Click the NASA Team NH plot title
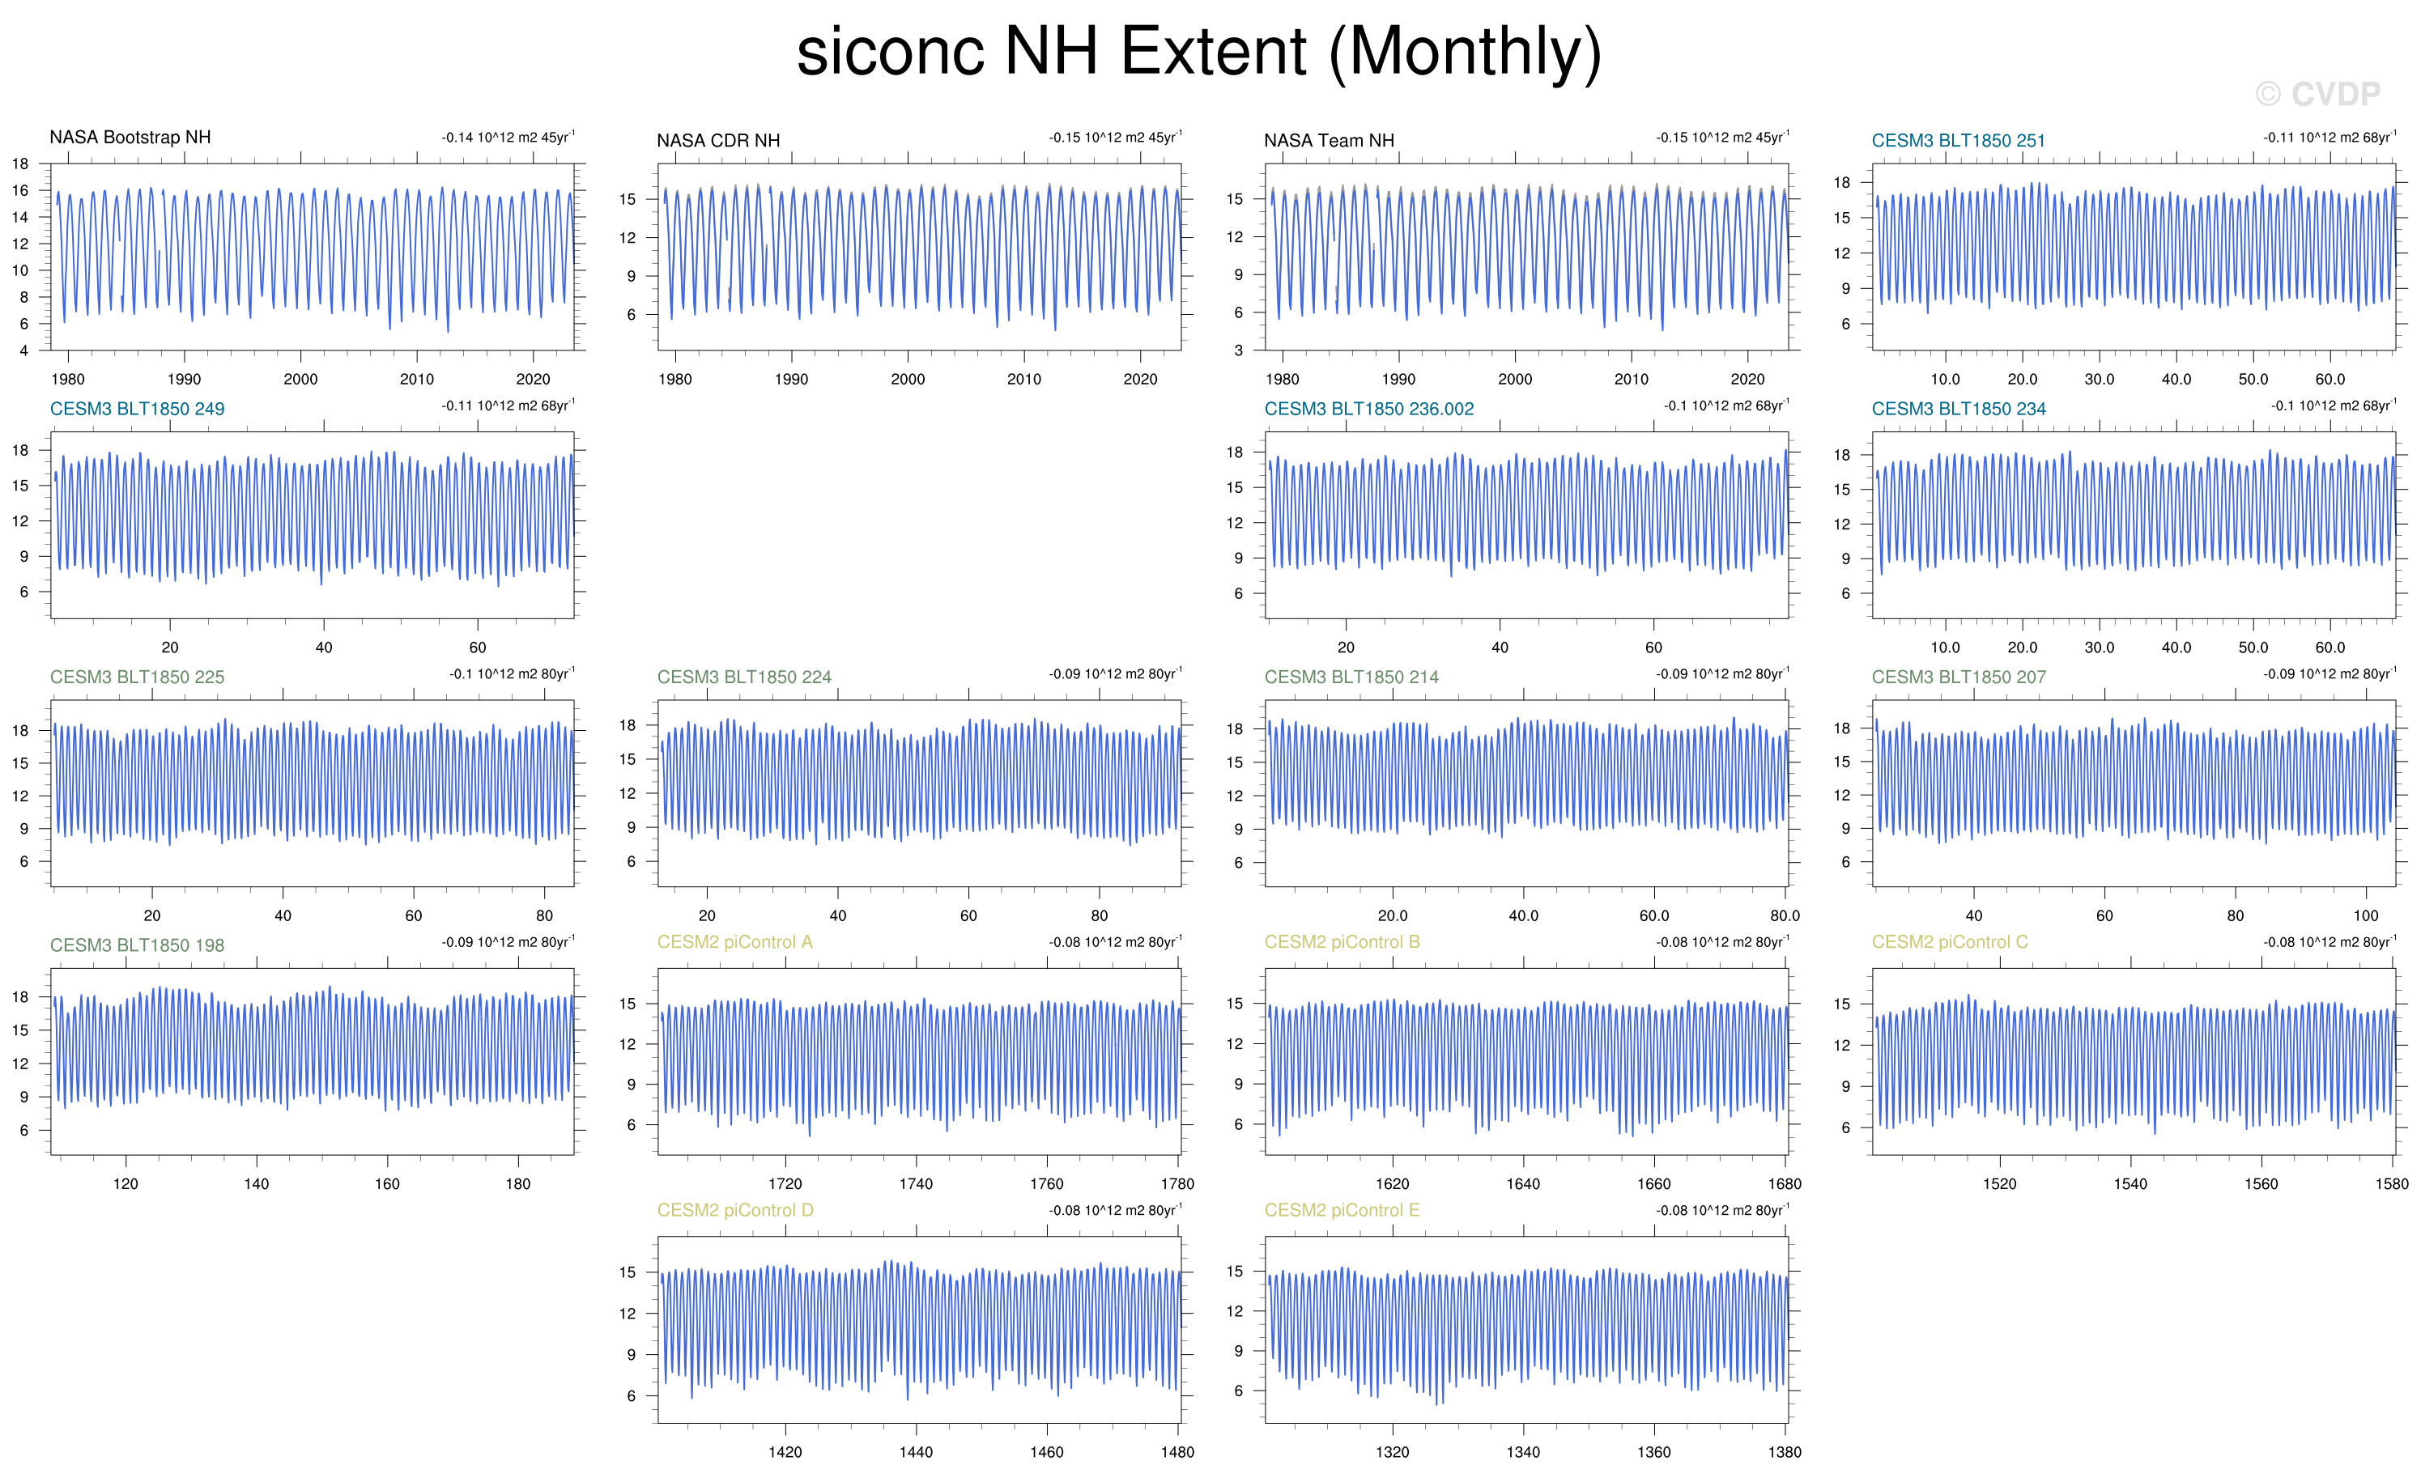2421x1482 pixels. pos(1329,141)
